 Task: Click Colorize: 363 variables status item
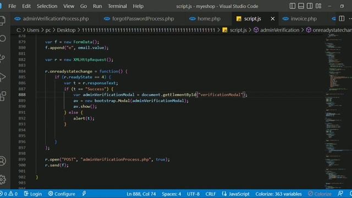[278, 194]
